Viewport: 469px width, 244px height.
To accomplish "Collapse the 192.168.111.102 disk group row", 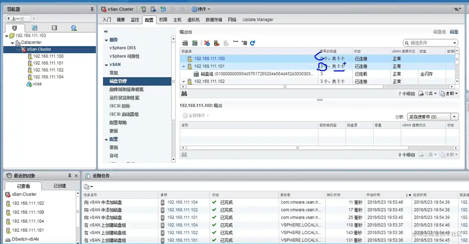I will [183, 82].
